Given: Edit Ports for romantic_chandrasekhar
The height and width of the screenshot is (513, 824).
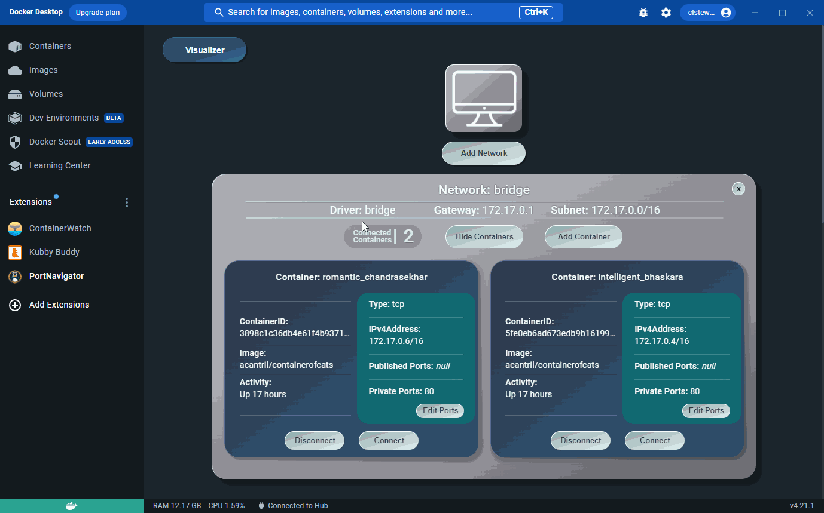Looking at the screenshot, I should pyautogui.click(x=440, y=411).
